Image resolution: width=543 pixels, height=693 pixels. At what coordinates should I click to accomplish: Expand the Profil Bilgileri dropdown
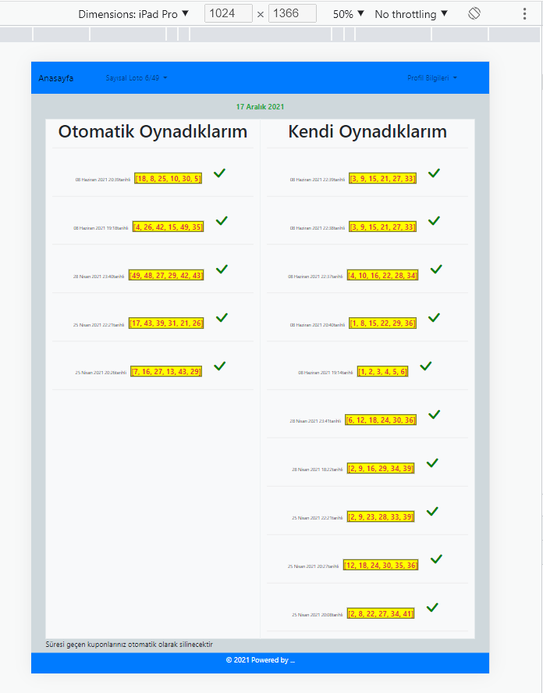click(432, 77)
